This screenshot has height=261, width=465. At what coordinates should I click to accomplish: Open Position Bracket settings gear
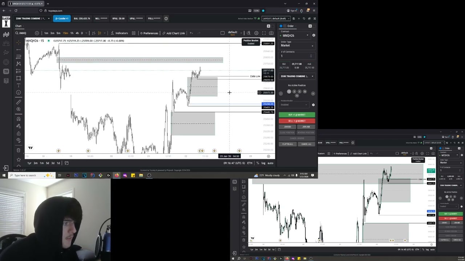coord(313,105)
